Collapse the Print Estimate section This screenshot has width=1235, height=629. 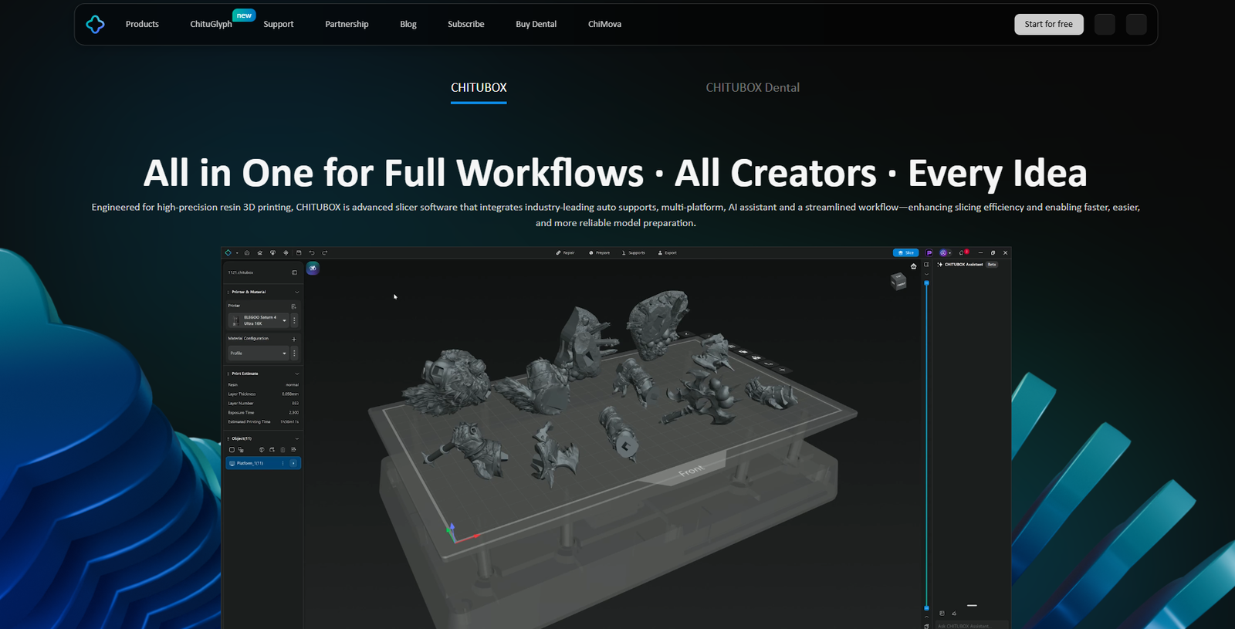click(297, 374)
